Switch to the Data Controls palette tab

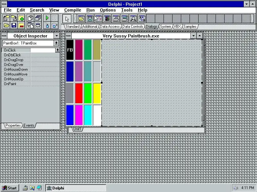point(133,27)
